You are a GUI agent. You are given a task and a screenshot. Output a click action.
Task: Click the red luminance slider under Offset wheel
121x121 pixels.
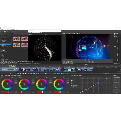click(60, 92)
